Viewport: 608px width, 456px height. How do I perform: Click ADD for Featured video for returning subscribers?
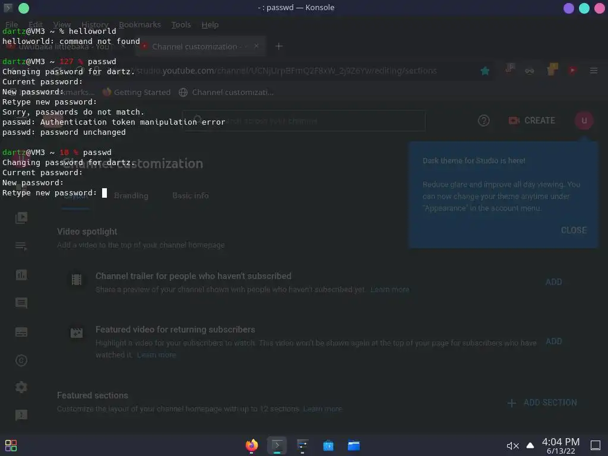[553, 341]
